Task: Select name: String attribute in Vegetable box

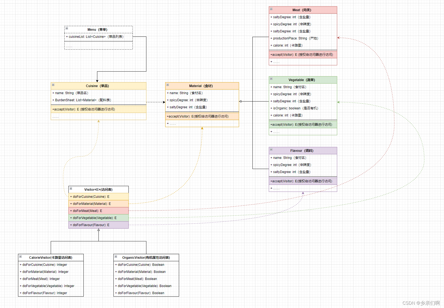Action: (303, 87)
